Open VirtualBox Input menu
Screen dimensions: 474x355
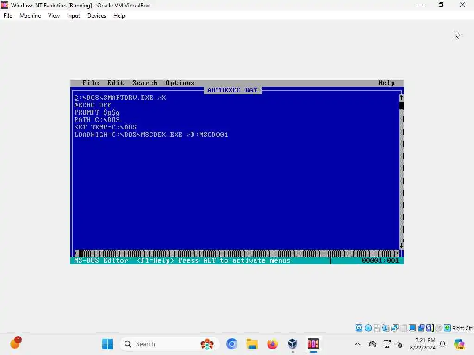(x=74, y=16)
